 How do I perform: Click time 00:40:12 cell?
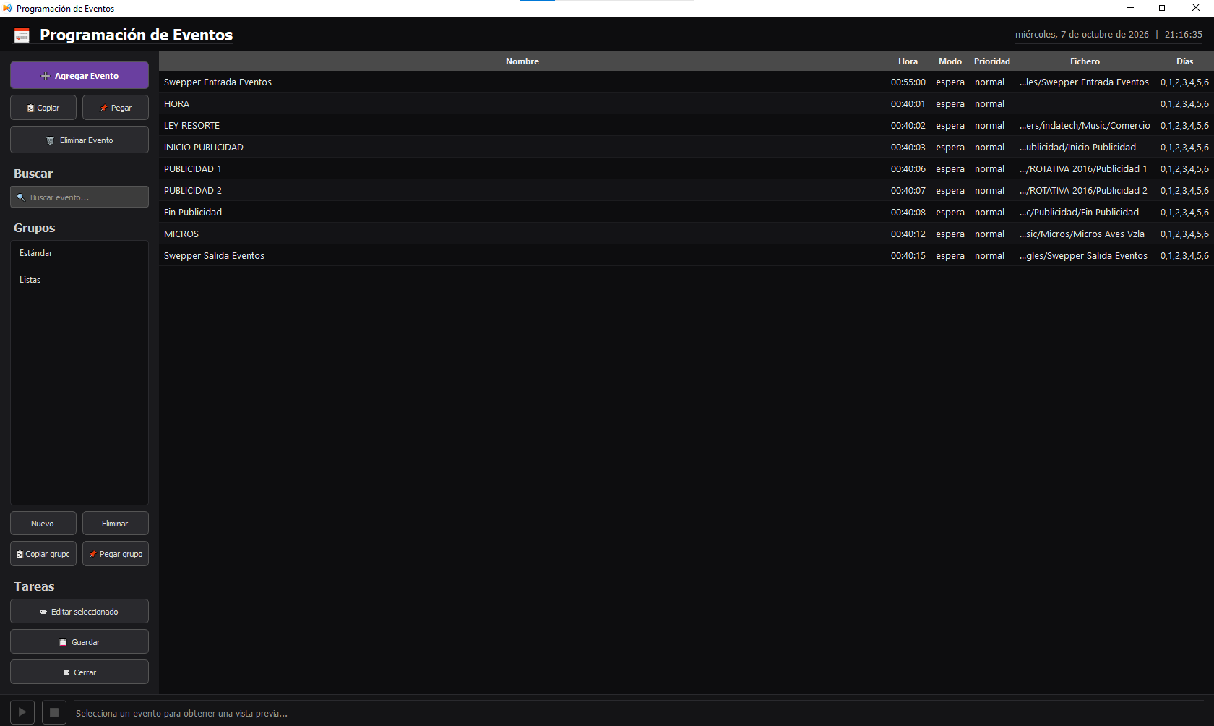908,234
